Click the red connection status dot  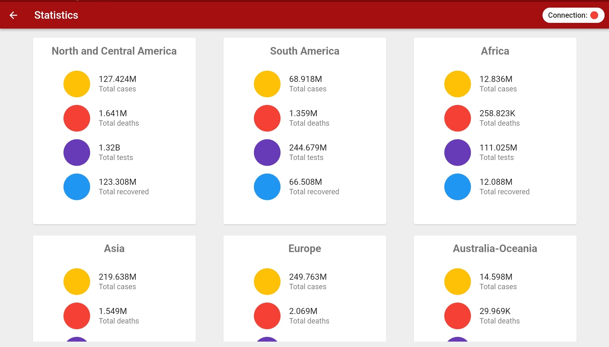point(594,15)
